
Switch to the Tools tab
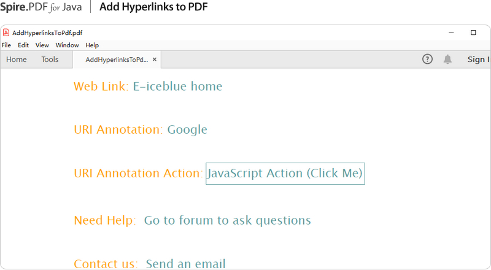click(x=50, y=60)
